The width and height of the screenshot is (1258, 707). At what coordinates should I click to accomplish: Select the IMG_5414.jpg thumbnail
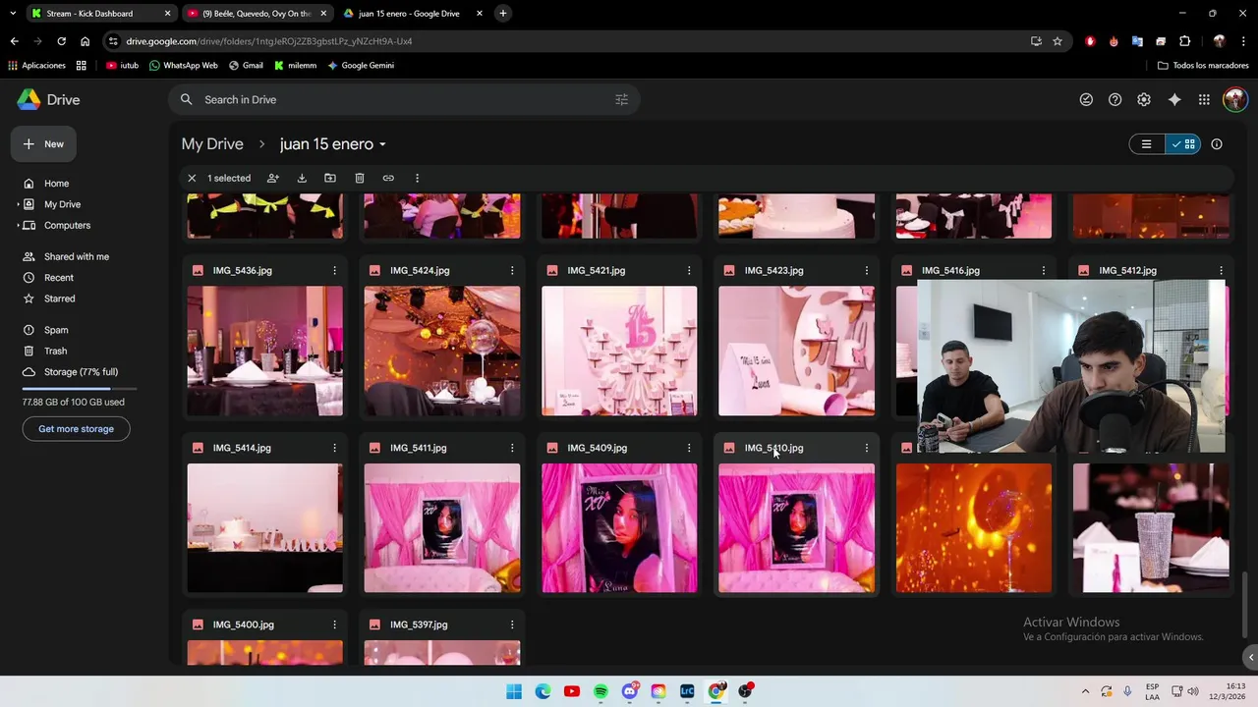(x=265, y=528)
